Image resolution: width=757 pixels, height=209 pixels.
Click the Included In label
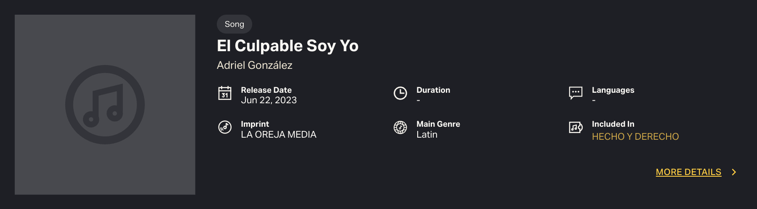pos(613,124)
